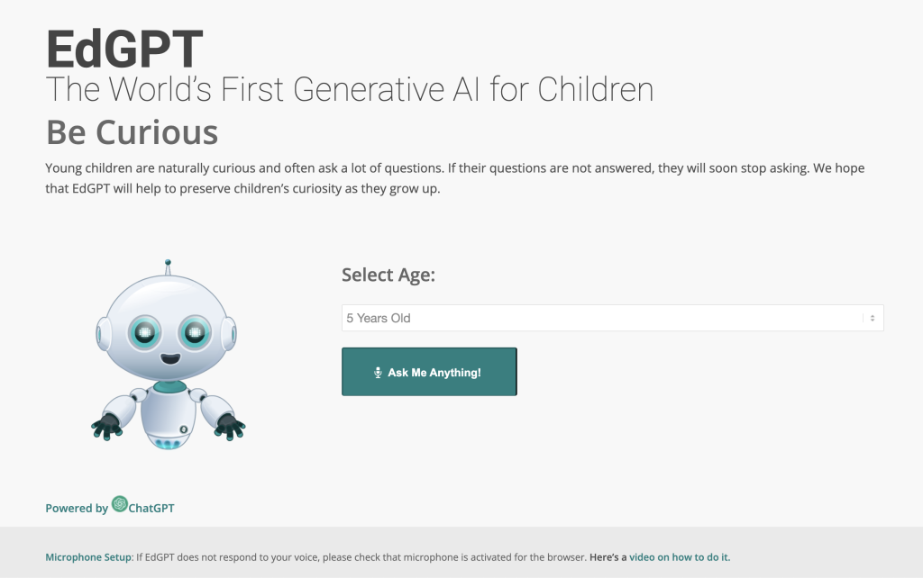Click the robot mascot's head

pyautogui.click(x=167, y=327)
